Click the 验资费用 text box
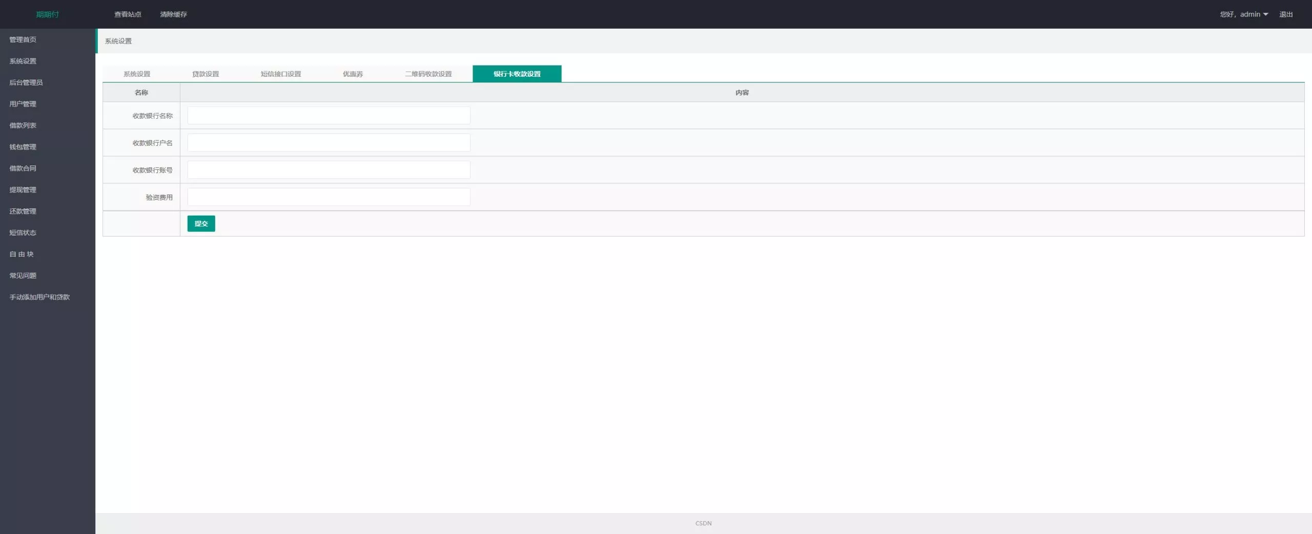The image size is (1312, 534). (329, 197)
